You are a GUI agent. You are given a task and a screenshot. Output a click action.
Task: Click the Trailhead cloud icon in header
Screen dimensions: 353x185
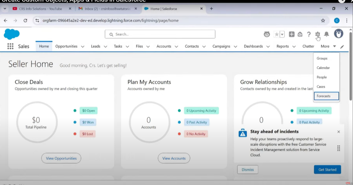point(300,34)
